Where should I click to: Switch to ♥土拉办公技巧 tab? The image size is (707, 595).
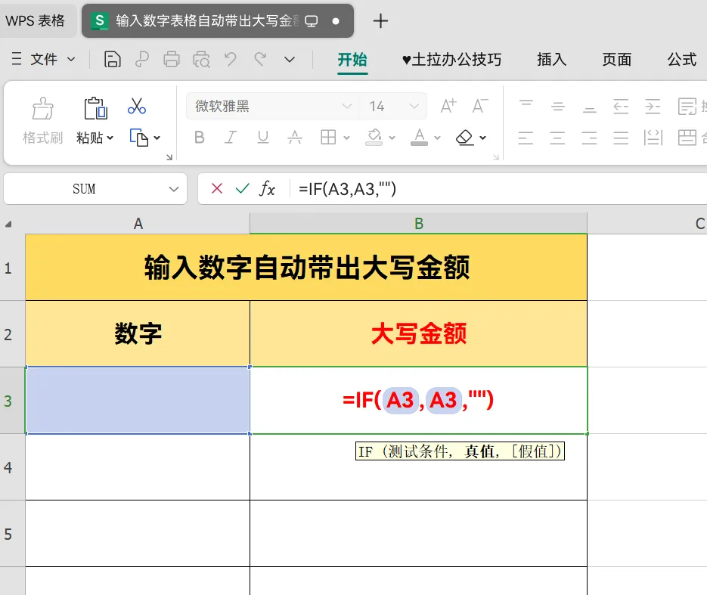pos(451,59)
